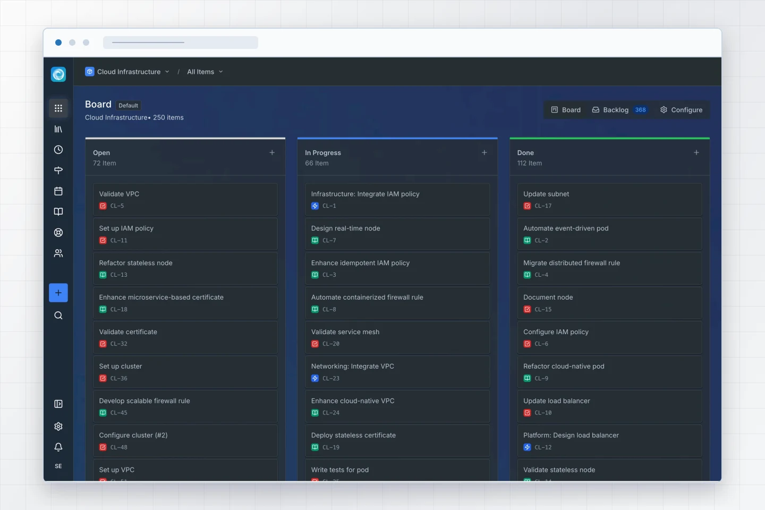
Task: Switch to the Backlog tab
Action: click(x=620, y=110)
